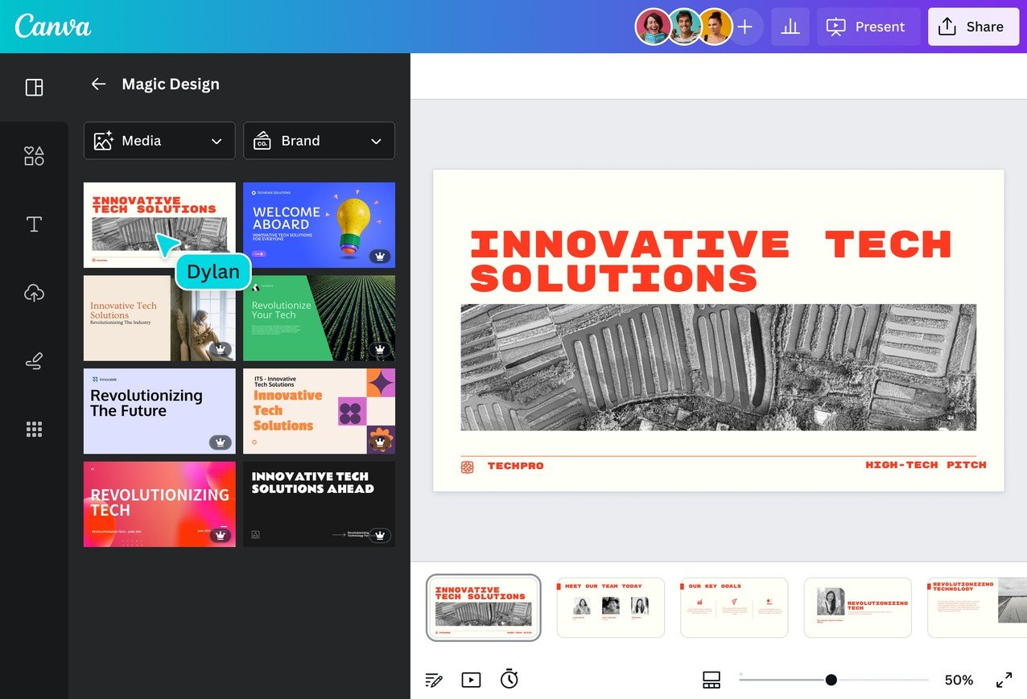
Task: Open the analytics bar chart icon
Action: (790, 27)
